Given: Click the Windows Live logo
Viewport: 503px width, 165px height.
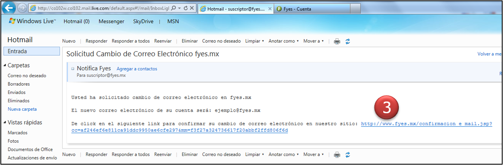Looking at the screenshot, I should [32, 21].
